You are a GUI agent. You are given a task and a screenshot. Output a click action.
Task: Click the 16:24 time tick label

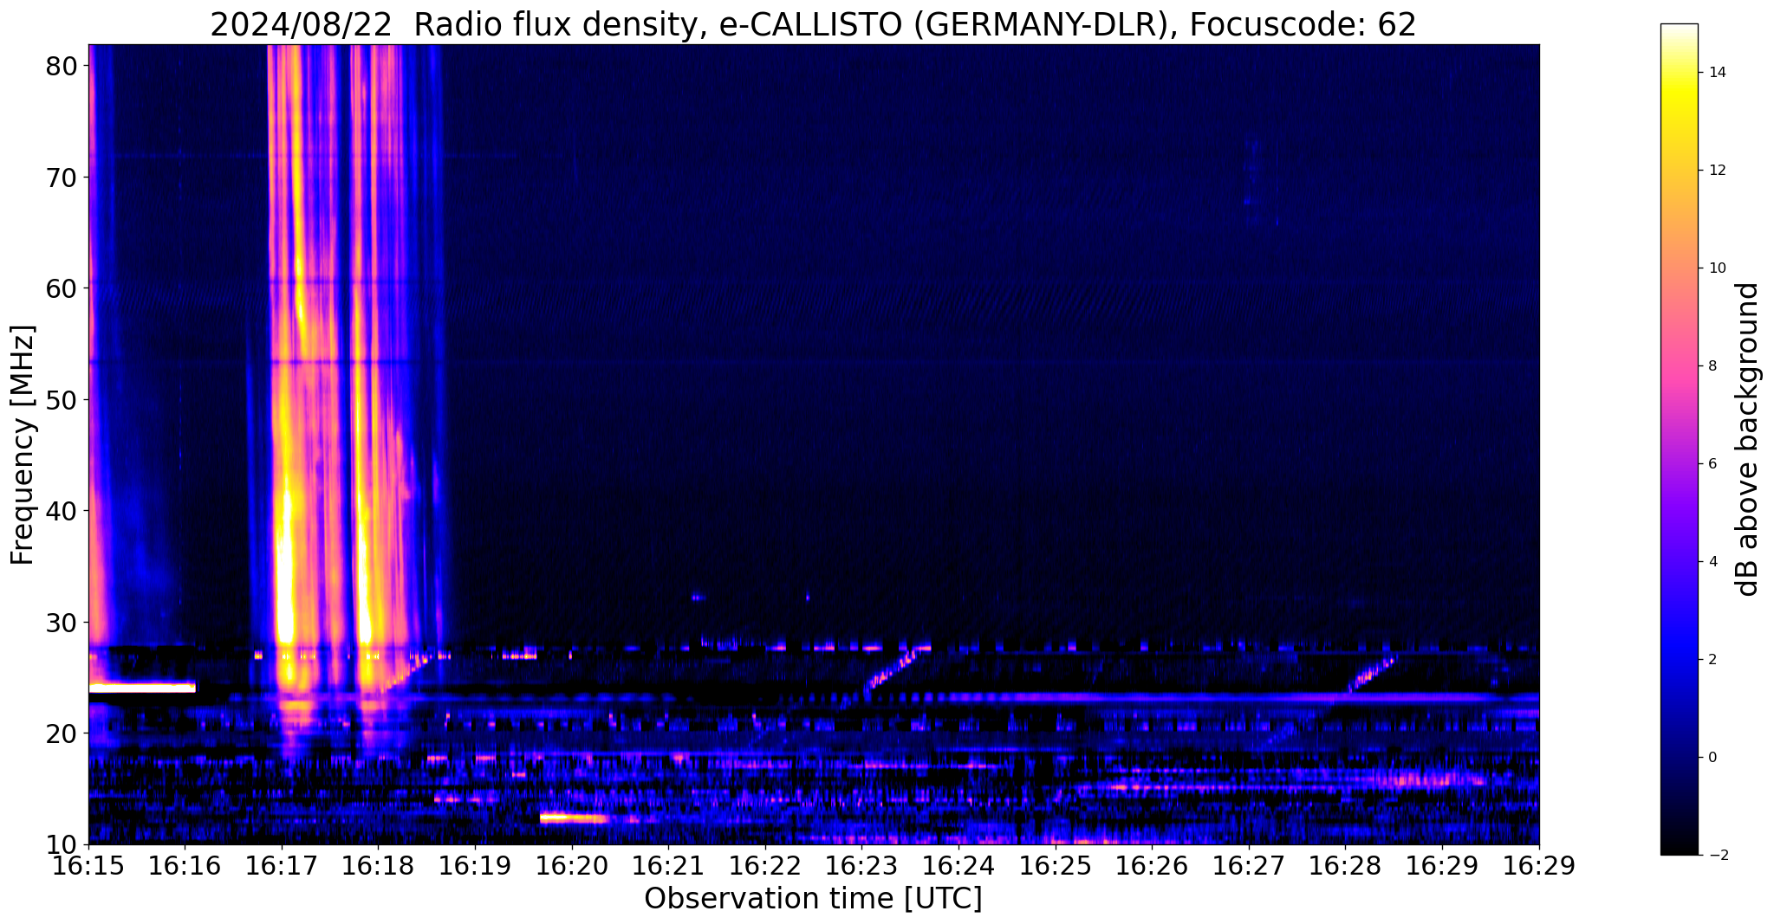(x=958, y=866)
